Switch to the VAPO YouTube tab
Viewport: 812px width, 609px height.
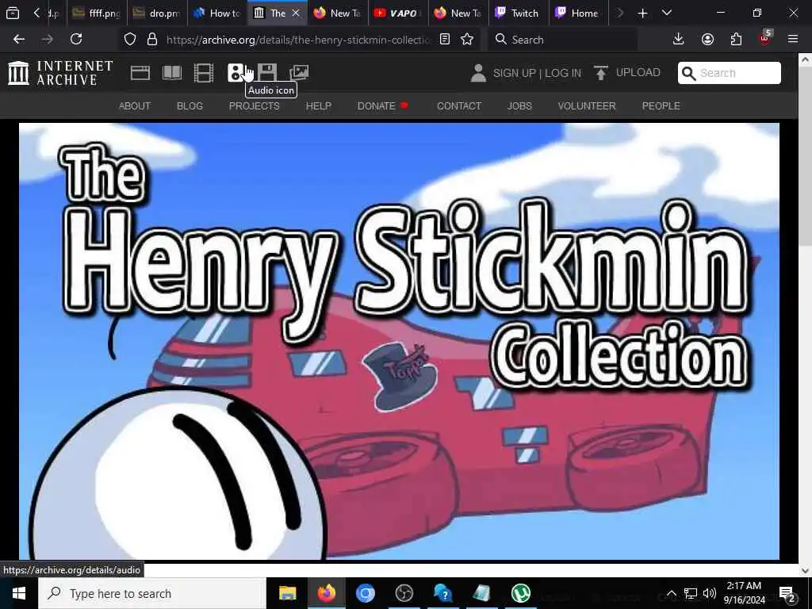click(x=398, y=13)
